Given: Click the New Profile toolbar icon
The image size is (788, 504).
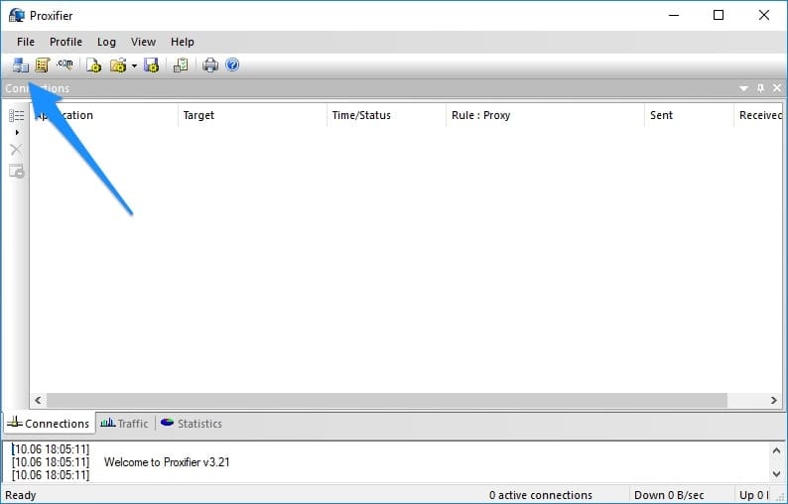Looking at the screenshot, I should tap(93, 65).
